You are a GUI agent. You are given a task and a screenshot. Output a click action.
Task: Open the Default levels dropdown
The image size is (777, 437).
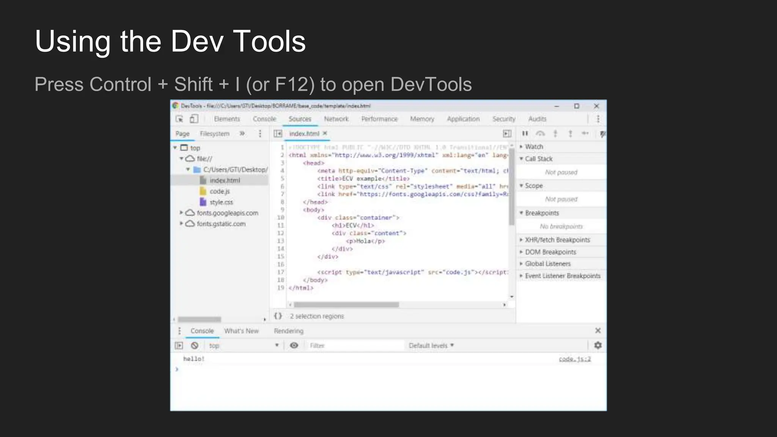(431, 346)
